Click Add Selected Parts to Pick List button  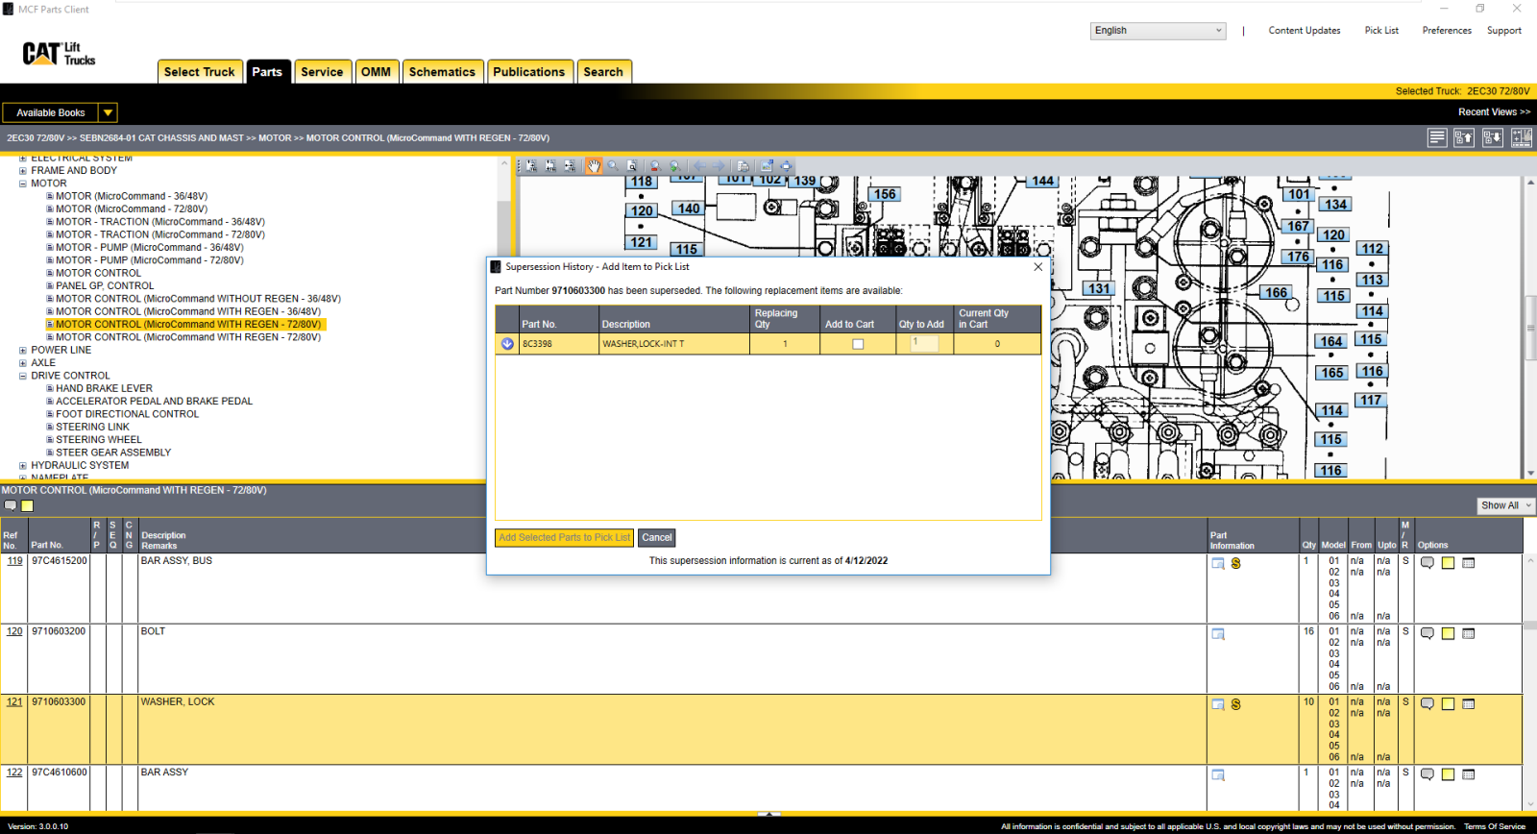565,538
